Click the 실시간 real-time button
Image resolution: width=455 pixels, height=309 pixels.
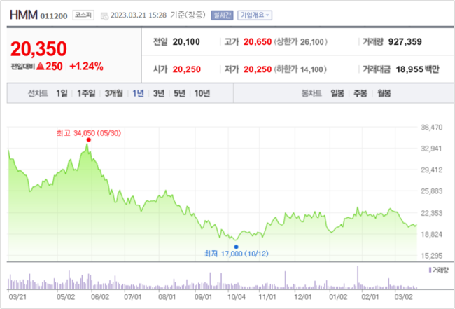click(x=223, y=15)
